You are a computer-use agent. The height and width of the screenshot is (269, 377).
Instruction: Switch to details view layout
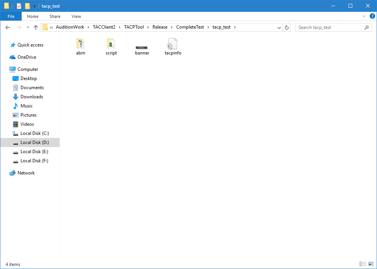coord(362,264)
